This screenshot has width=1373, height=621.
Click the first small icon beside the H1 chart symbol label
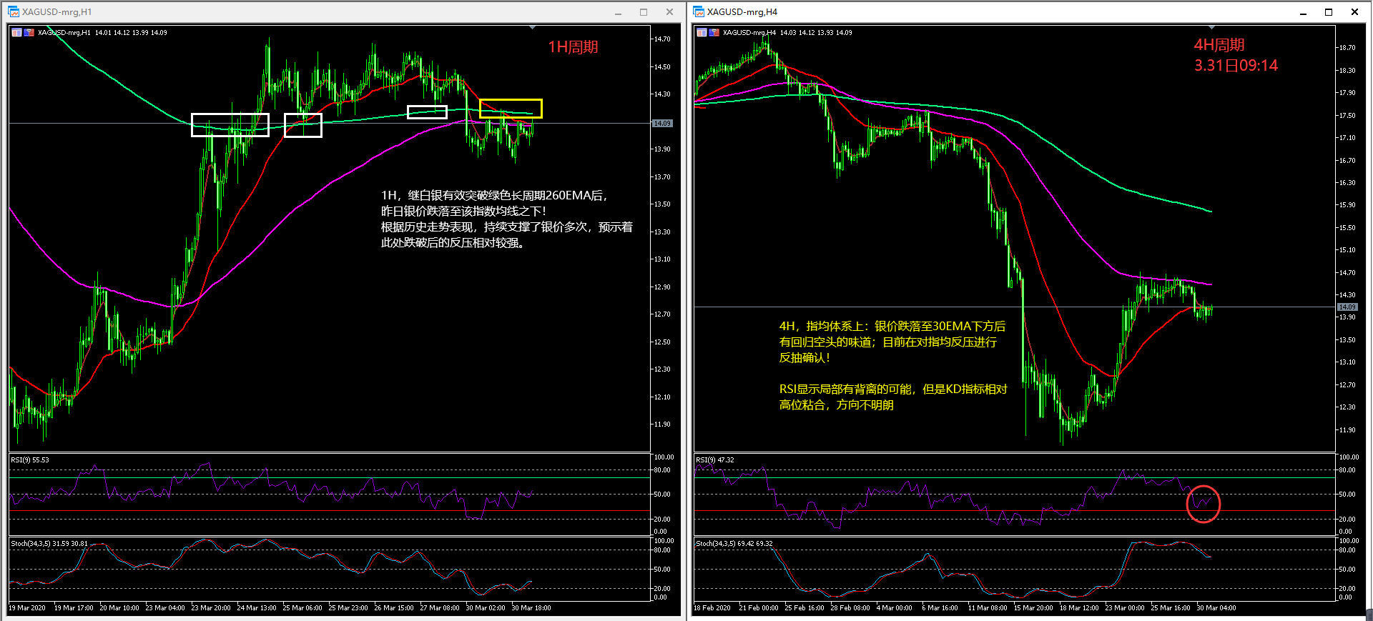(17, 32)
